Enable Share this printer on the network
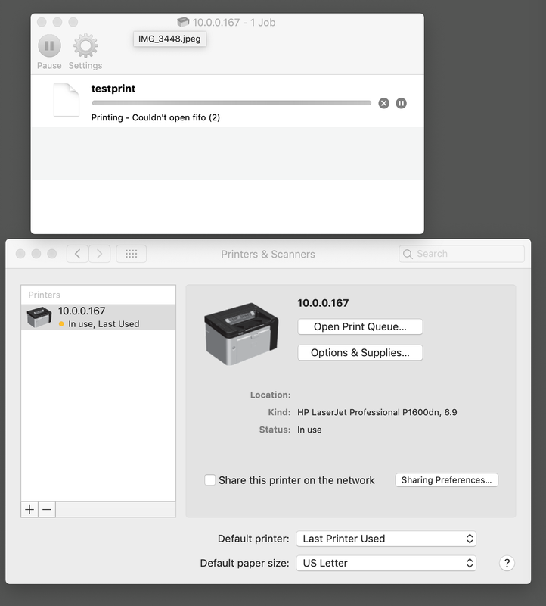Viewport: 546px width, 606px height. [x=210, y=480]
